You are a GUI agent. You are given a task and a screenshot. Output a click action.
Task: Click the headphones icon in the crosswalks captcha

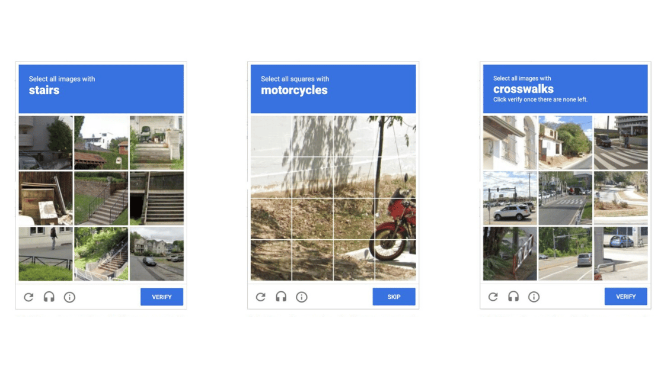coord(513,297)
